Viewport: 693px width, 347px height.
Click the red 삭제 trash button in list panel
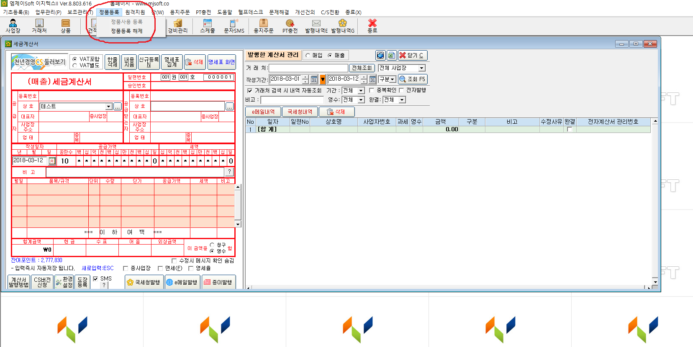(x=337, y=112)
